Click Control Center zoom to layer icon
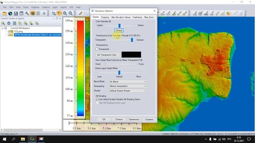Viewport: 255px width, 143px height. point(25,23)
